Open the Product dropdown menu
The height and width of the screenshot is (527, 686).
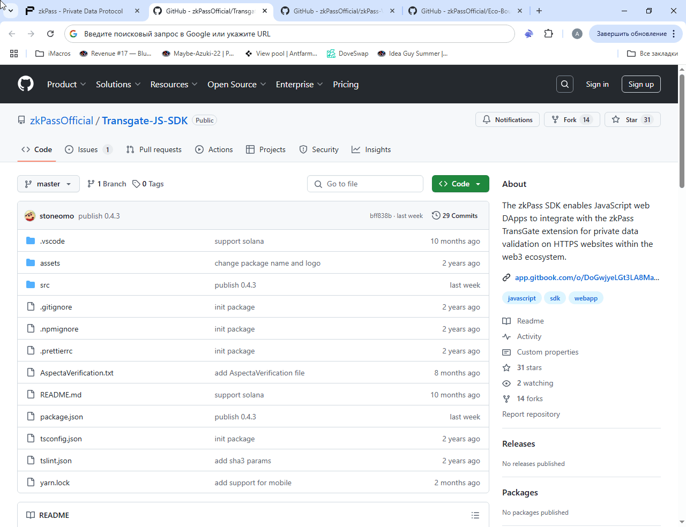pos(66,84)
